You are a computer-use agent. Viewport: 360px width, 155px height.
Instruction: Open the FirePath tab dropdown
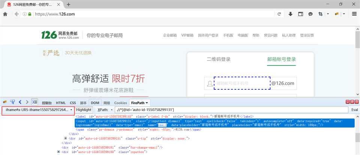point(147,103)
